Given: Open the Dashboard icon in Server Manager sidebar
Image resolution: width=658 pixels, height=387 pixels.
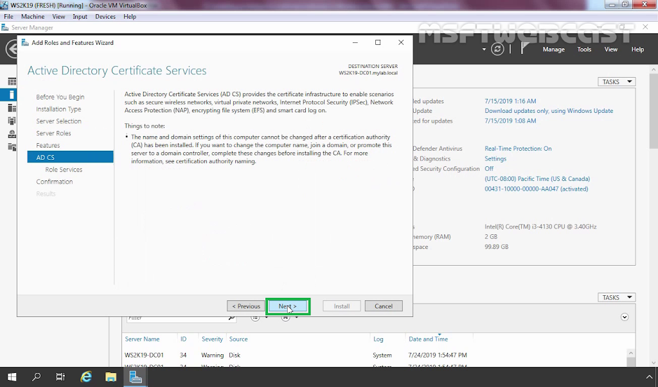Looking at the screenshot, I should coord(12,82).
